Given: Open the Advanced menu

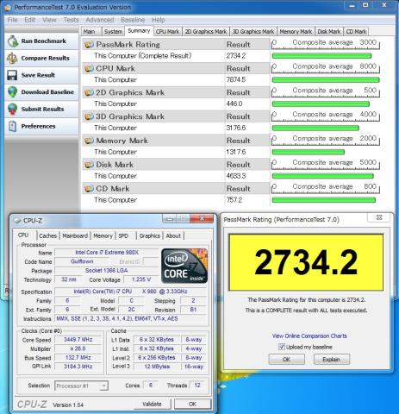Looking at the screenshot, I should tap(100, 20).
